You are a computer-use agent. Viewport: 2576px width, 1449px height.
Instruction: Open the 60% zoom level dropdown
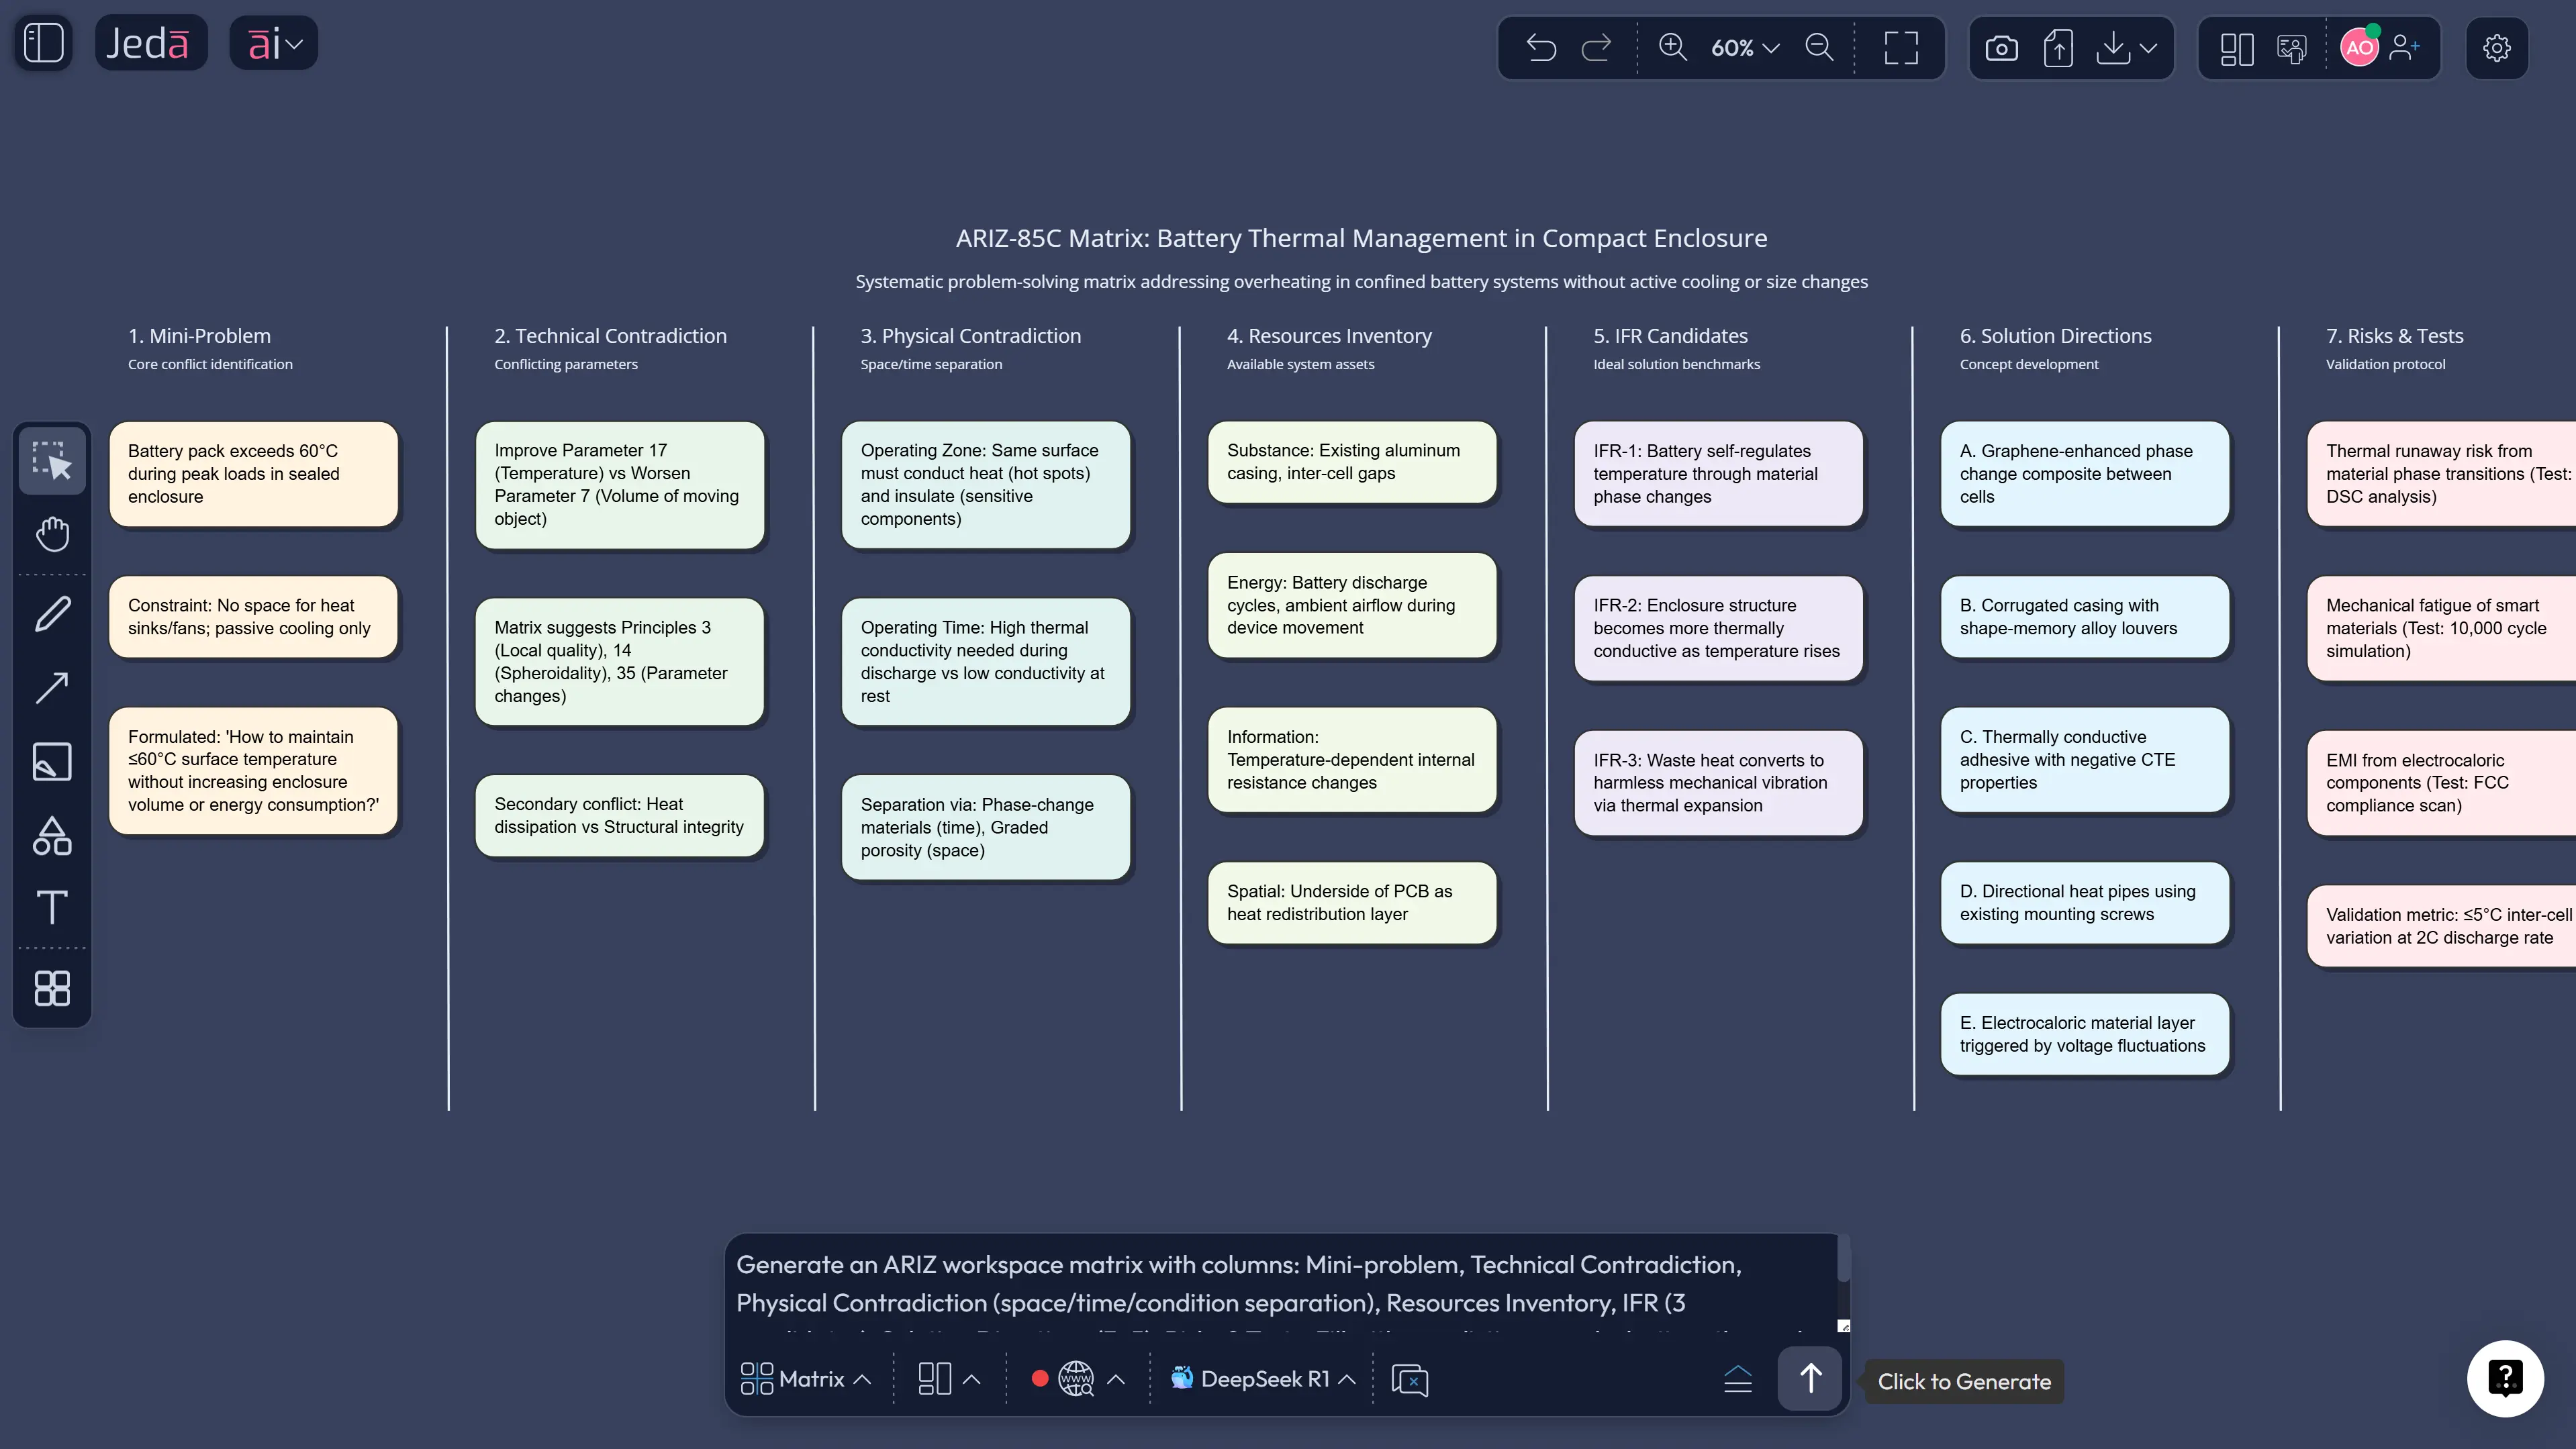click(1745, 48)
